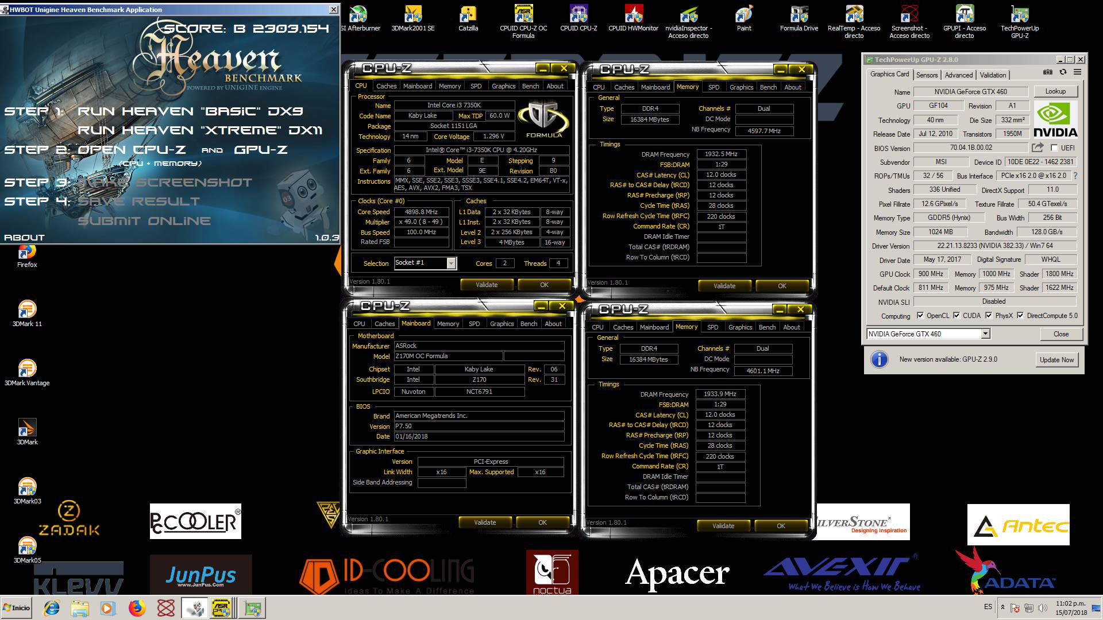Click Validate in bottom-left CPU-Z window
The width and height of the screenshot is (1103, 620).
pyautogui.click(x=485, y=522)
